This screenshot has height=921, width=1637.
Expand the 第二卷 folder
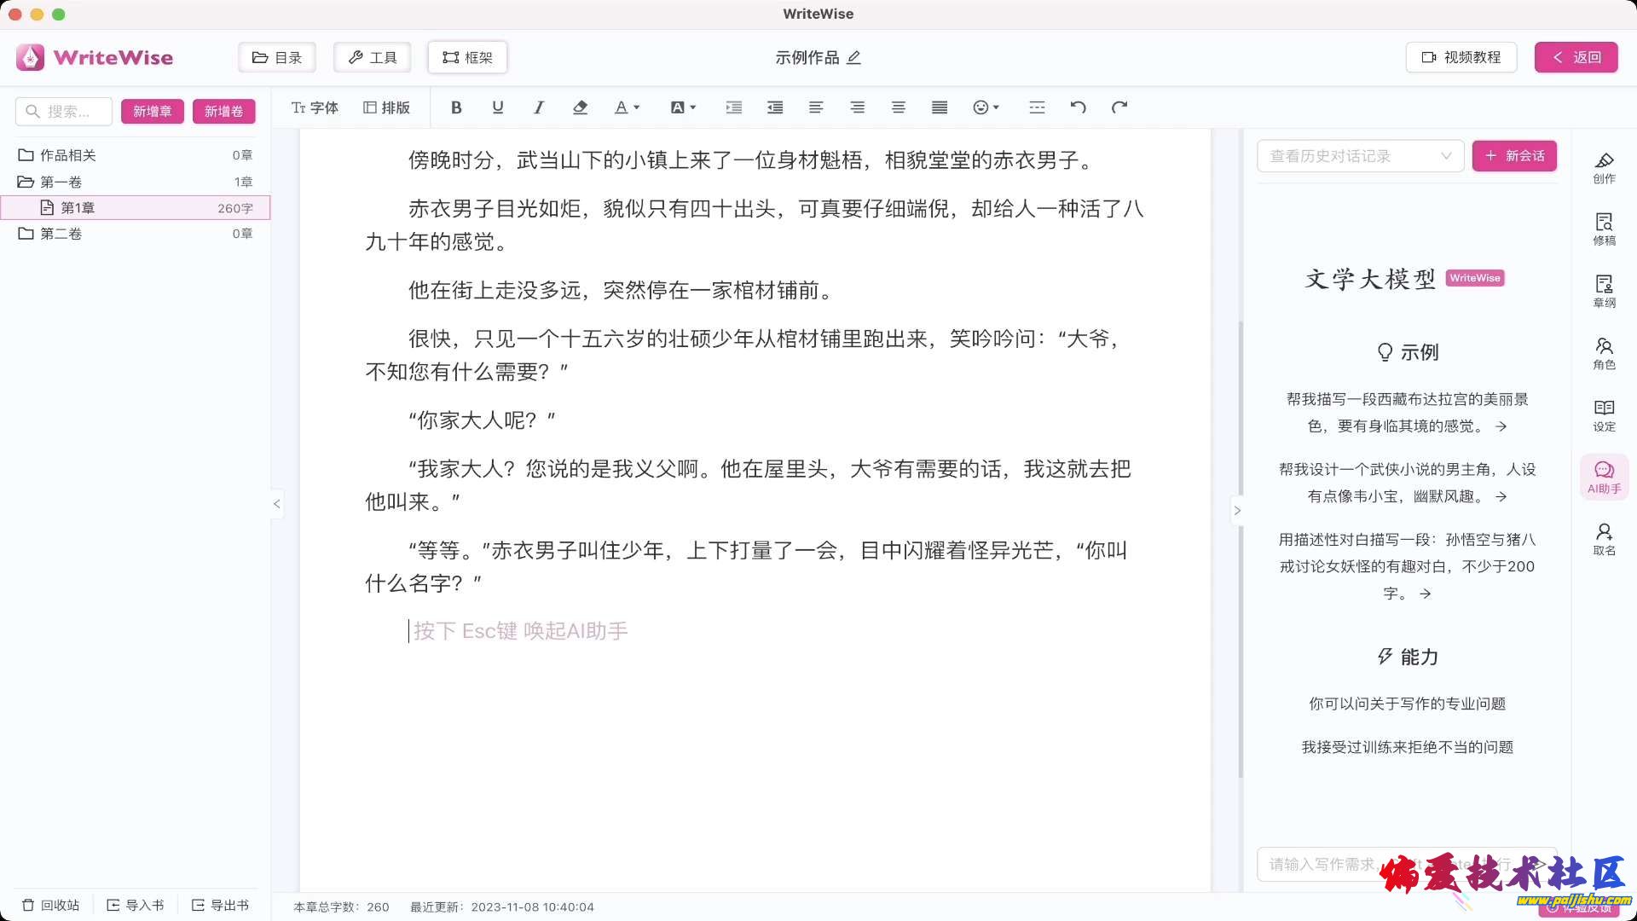[61, 234]
